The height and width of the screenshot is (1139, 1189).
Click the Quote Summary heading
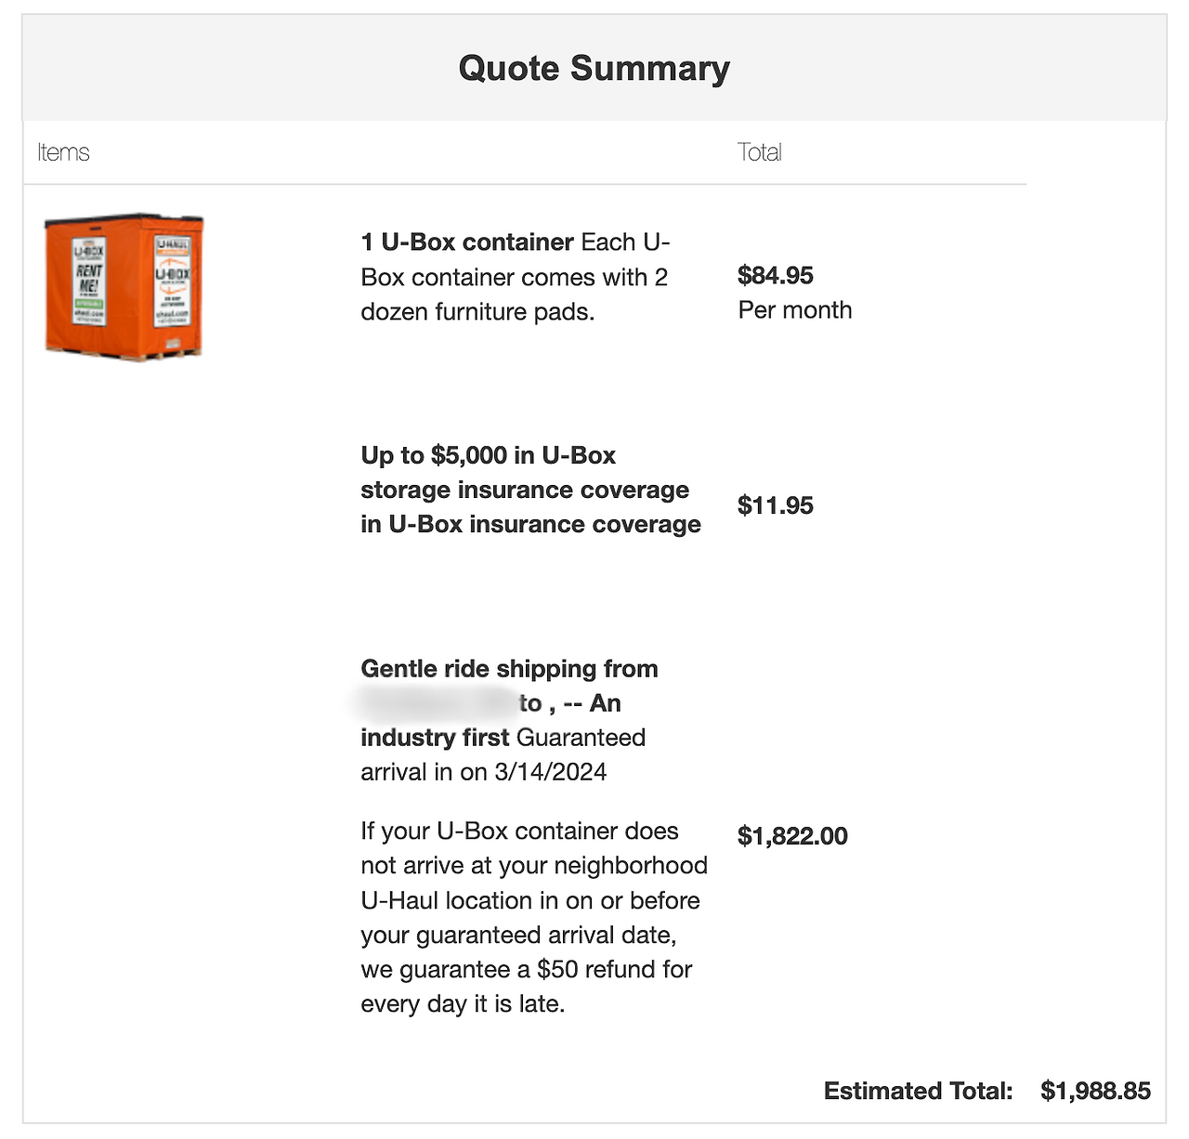coord(594,69)
